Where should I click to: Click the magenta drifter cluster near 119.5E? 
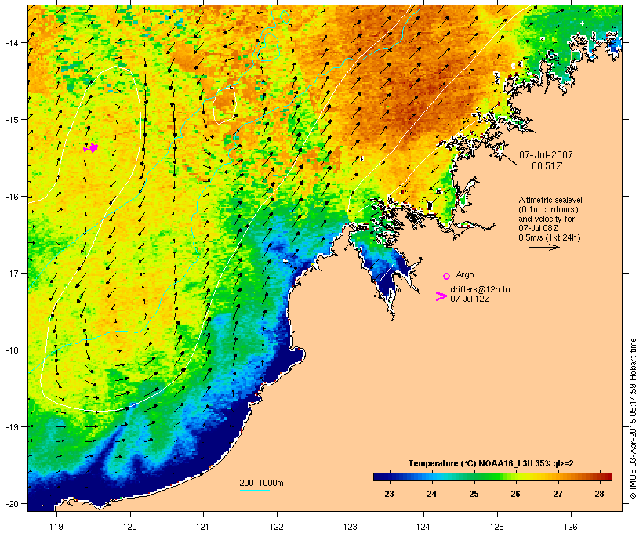click(91, 148)
